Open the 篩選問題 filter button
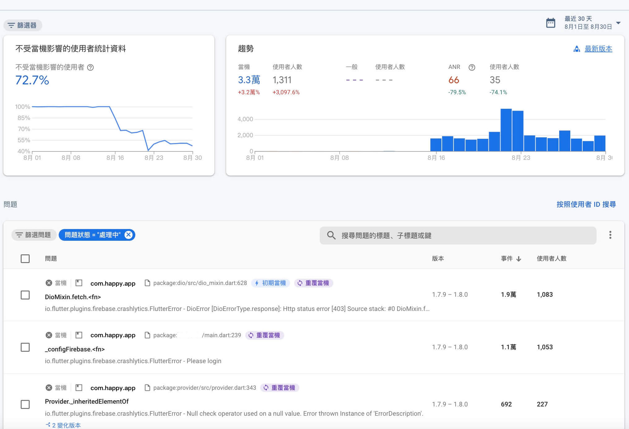Viewport: 629px width, 429px height. (x=33, y=235)
